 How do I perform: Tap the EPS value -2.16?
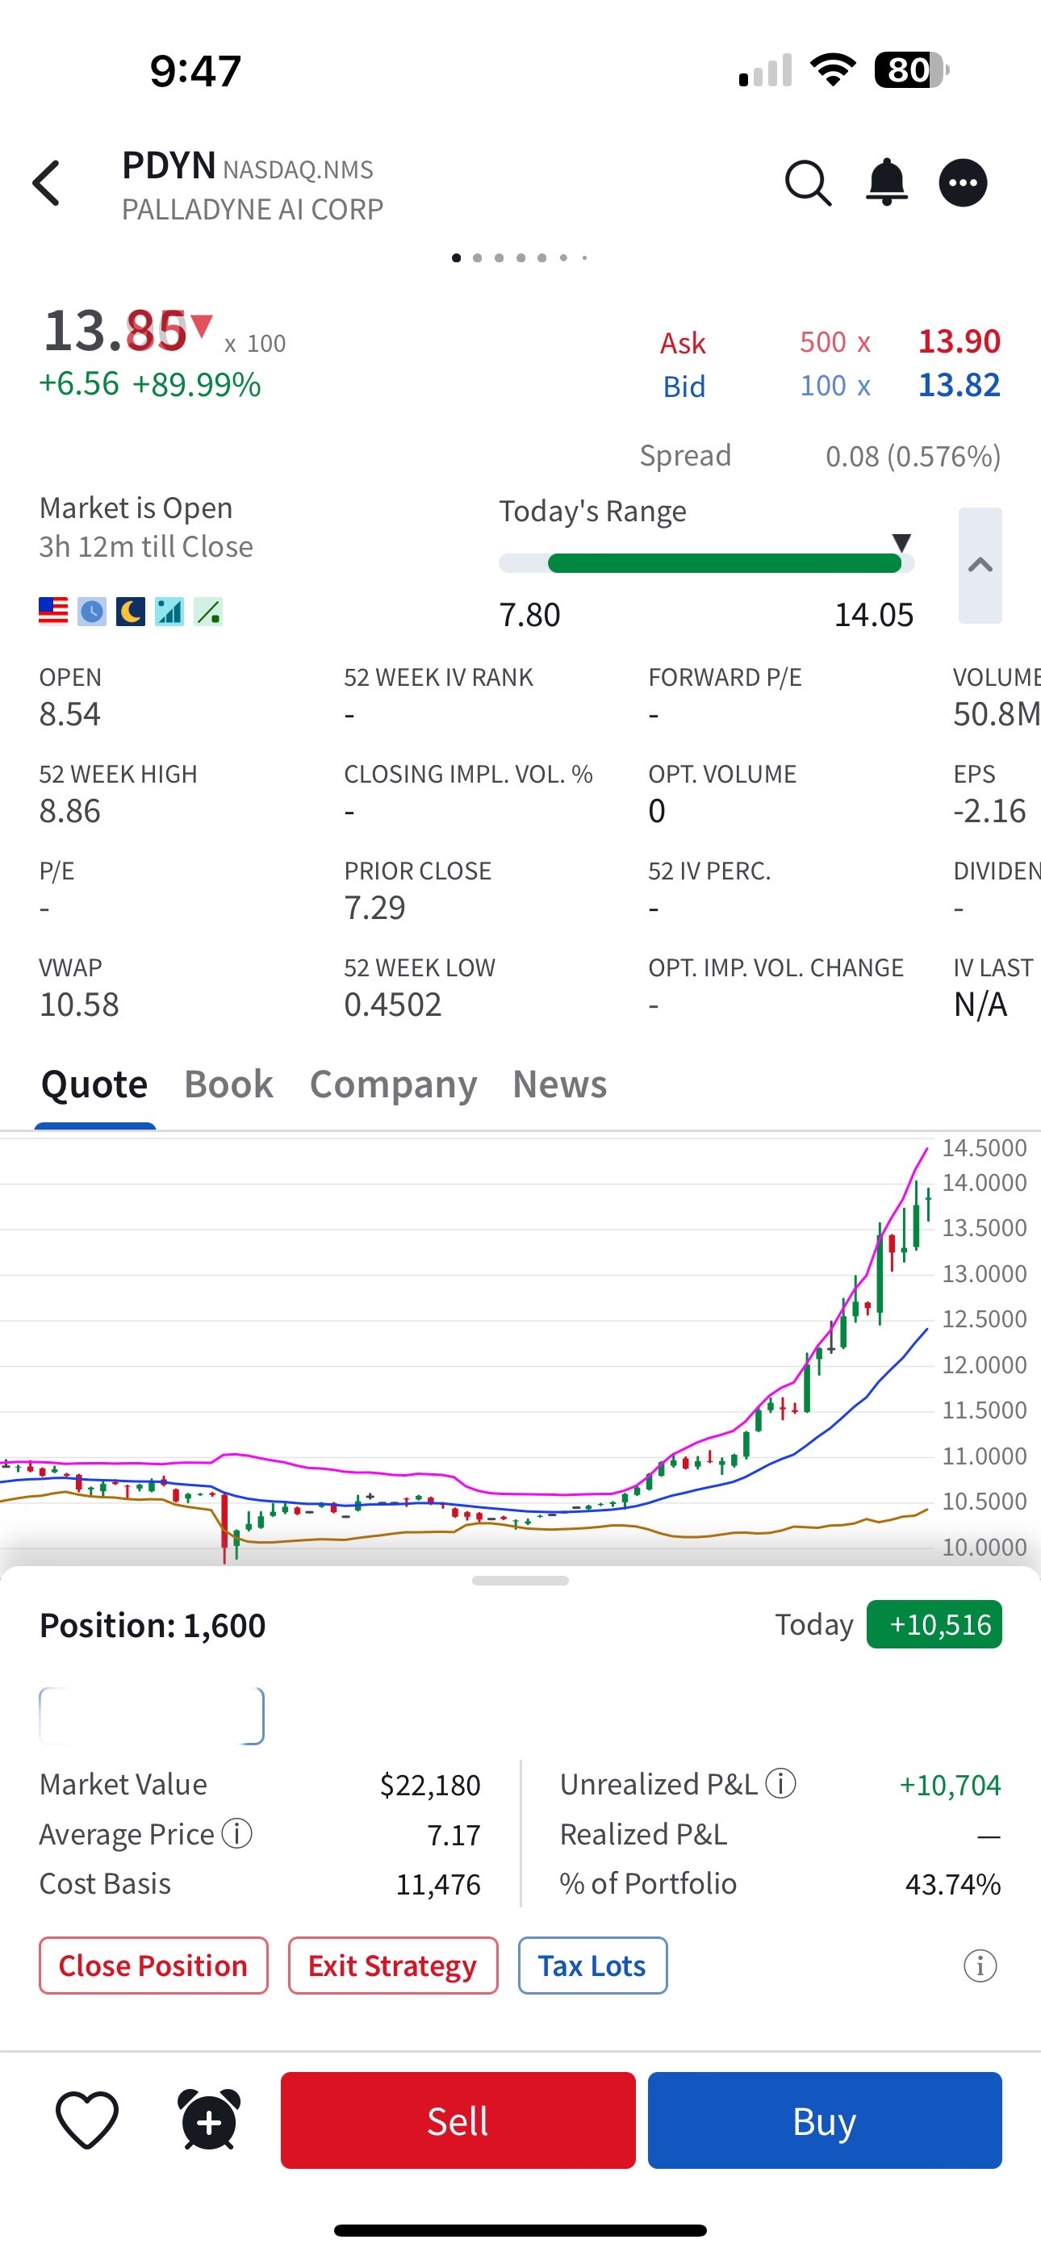[x=989, y=811]
